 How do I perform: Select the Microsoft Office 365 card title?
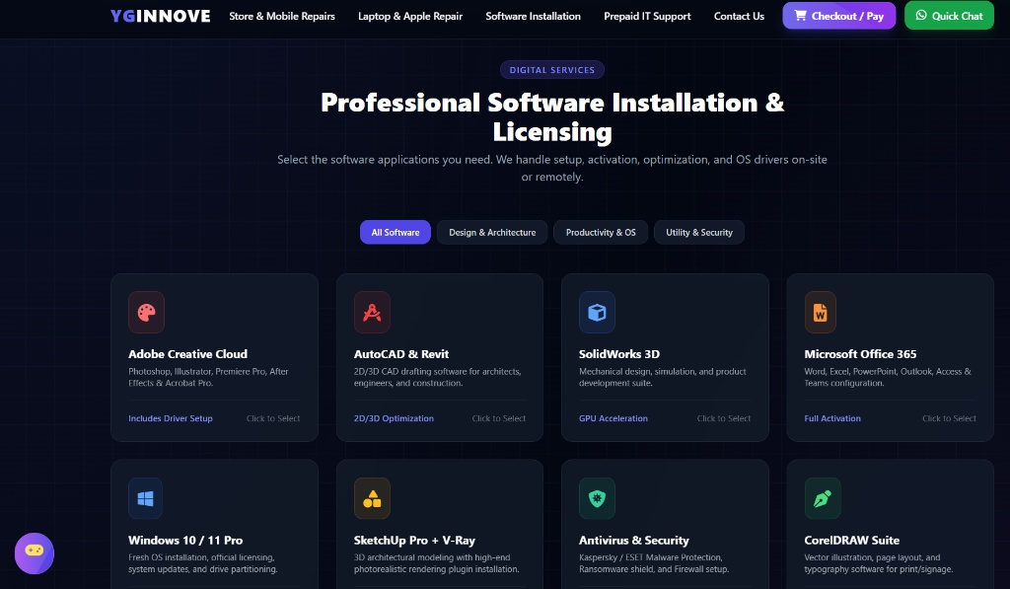pos(860,354)
